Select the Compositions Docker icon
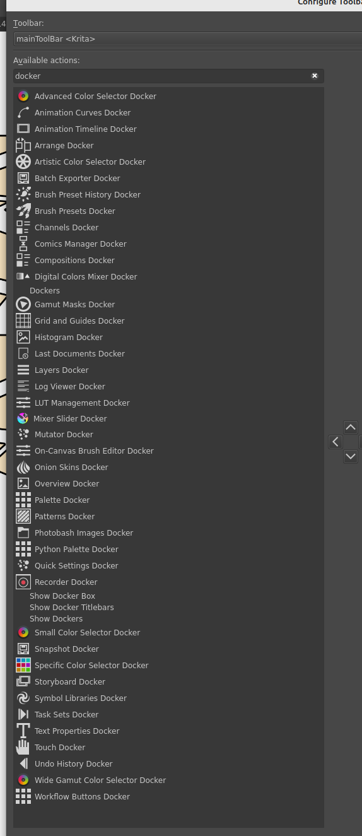The height and width of the screenshot is (836, 362). tap(23, 261)
